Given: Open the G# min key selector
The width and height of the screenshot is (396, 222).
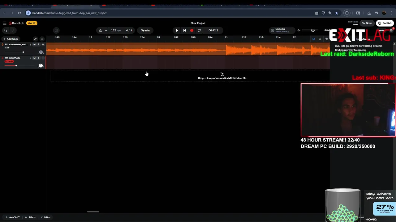Looking at the screenshot, I should pos(145,31).
